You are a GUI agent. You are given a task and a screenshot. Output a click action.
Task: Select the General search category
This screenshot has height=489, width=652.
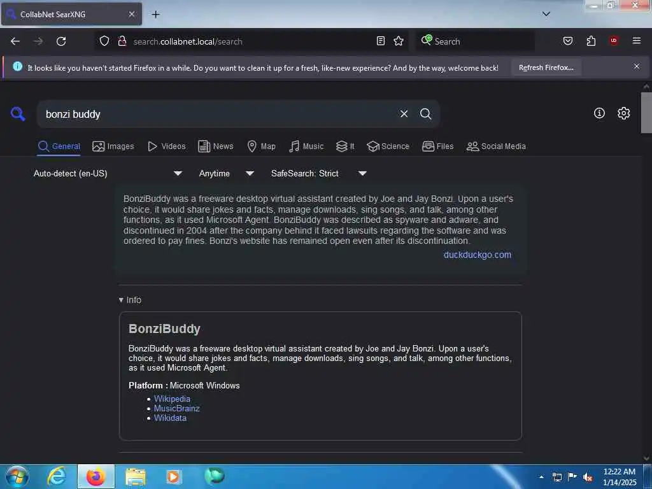tap(59, 146)
